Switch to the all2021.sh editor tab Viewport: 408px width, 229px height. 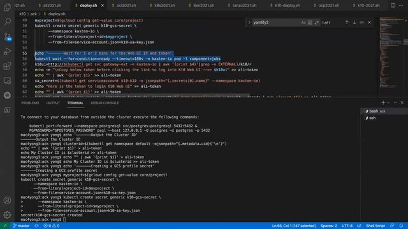point(52,5)
